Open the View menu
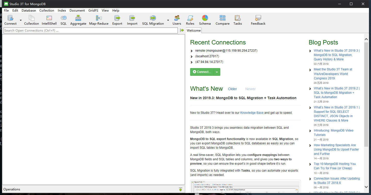 click(x=105, y=11)
